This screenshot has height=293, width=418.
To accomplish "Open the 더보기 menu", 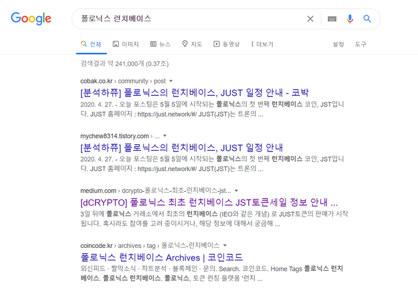I will coord(262,44).
